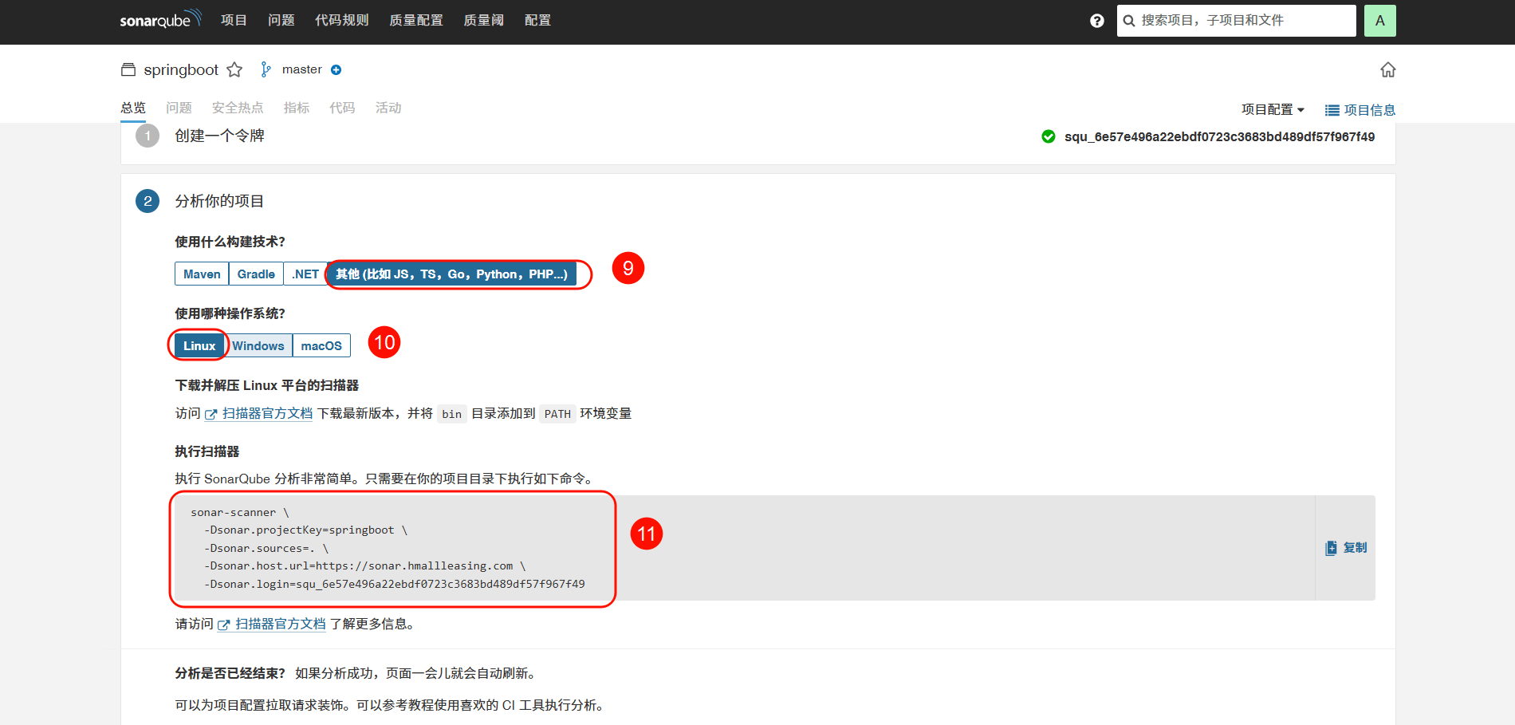Click the project information list icon
Viewport: 1515px width, 725px height.
click(x=1332, y=111)
